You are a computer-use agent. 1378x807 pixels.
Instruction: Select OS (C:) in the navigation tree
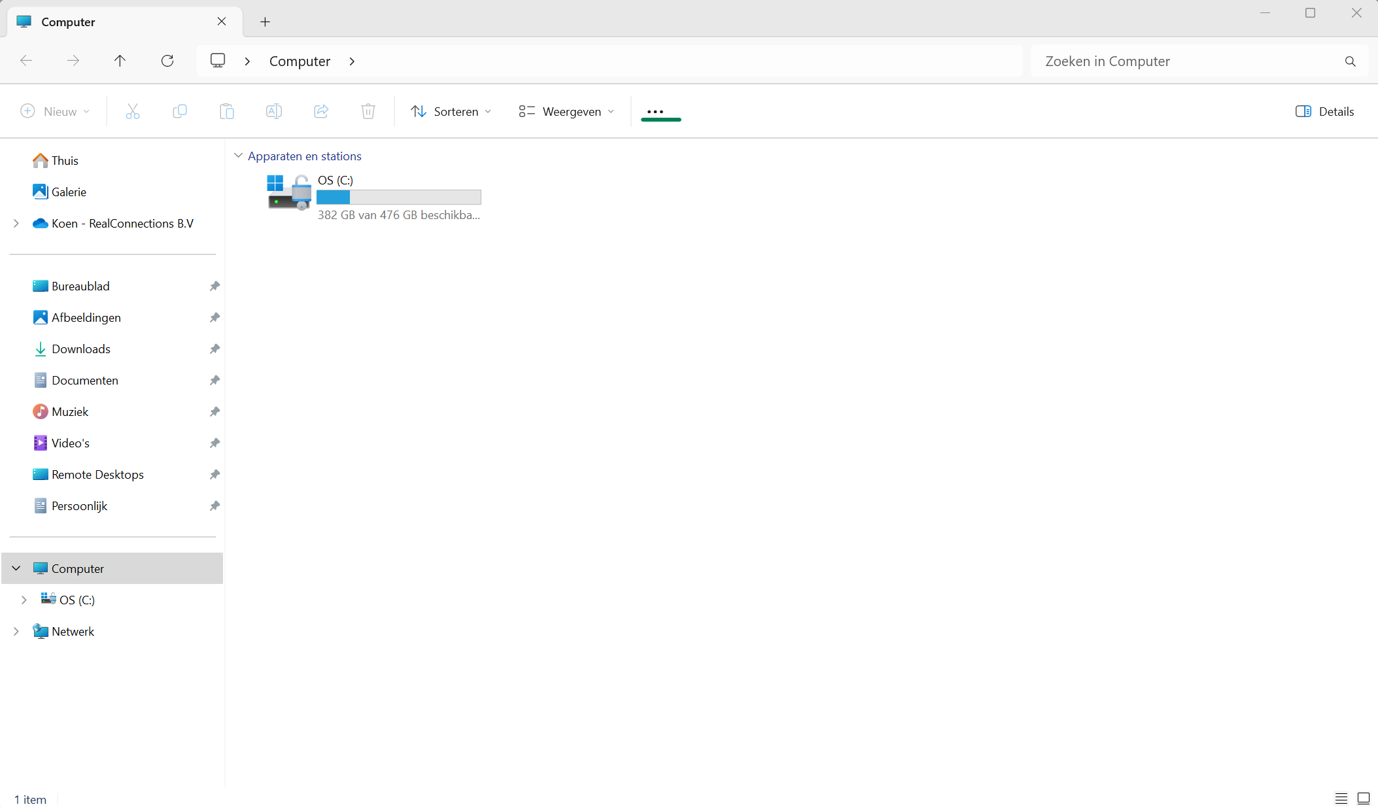[x=77, y=600]
